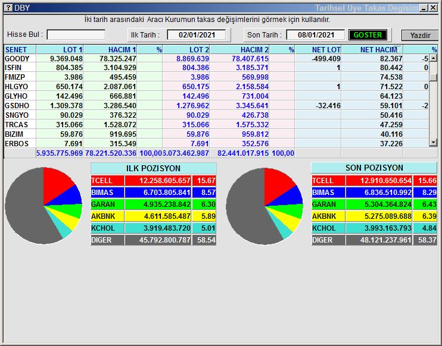Click the SON POZISYON header
The width and height of the screenshot is (442, 346).
pyautogui.click(x=374, y=168)
